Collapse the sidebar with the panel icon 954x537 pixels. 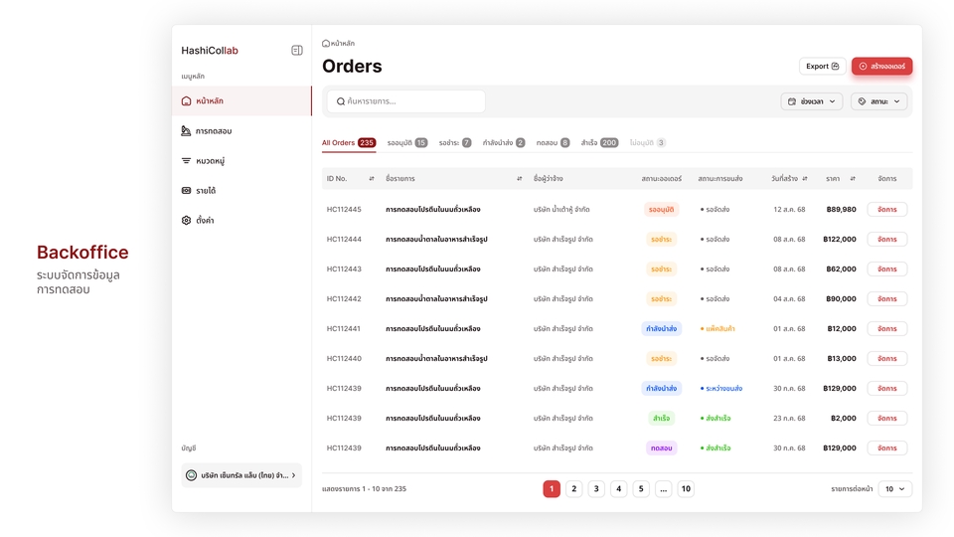[296, 51]
